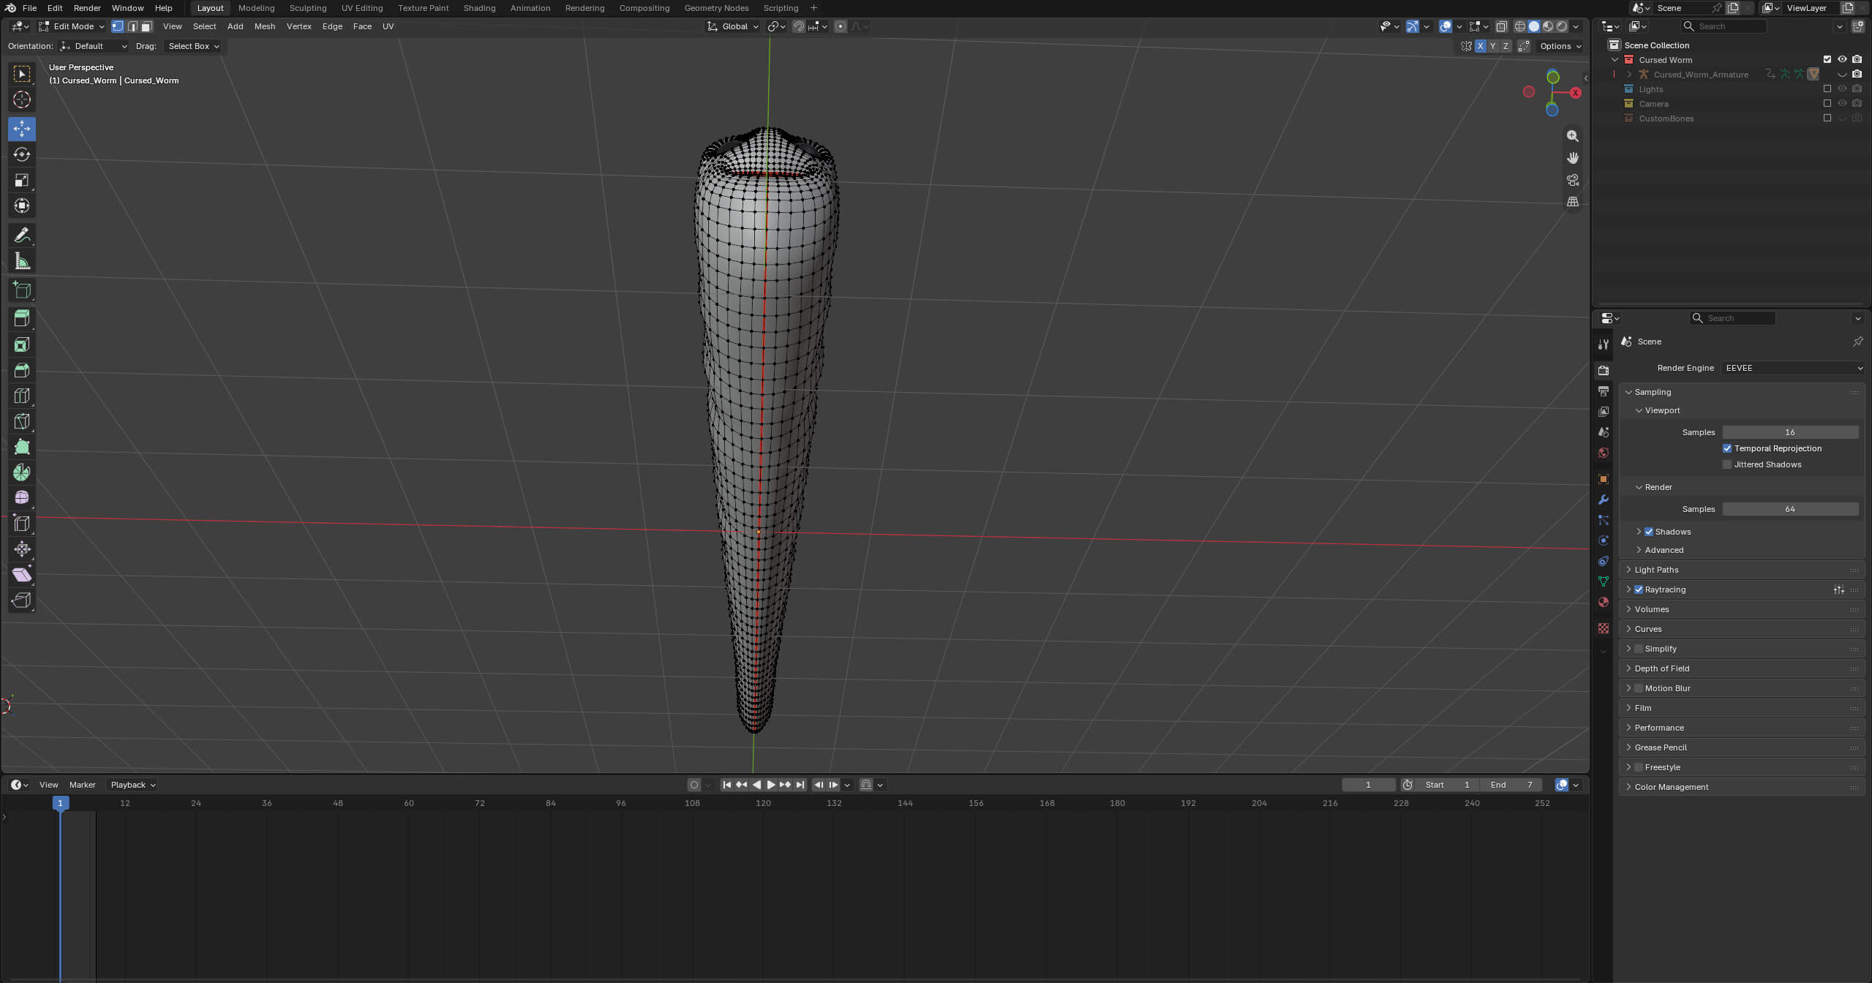Open timeline Playback popover

tap(133, 785)
